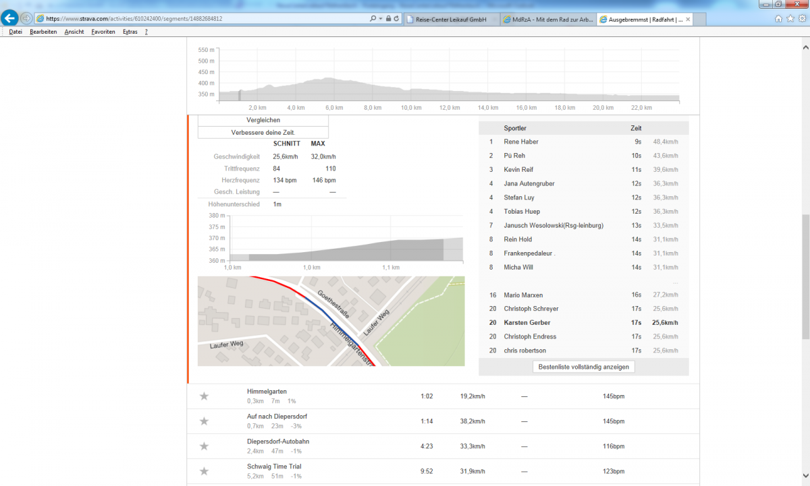The width and height of the screenshot is (810, 486).
Task: Switch to the Reise-Center Leikauf GmbH tab
Action: [x=451, y=20]
